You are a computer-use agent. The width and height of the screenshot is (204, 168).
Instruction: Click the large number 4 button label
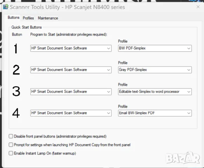16,113
